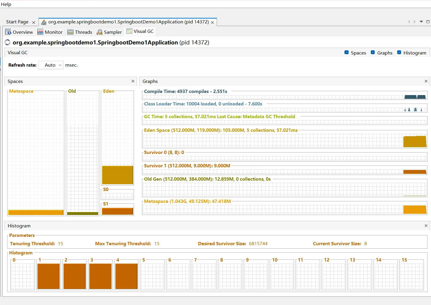Click empty histogram age bucket 15
Viewport: 431px width, 305px height.
(x=412, y=276)
